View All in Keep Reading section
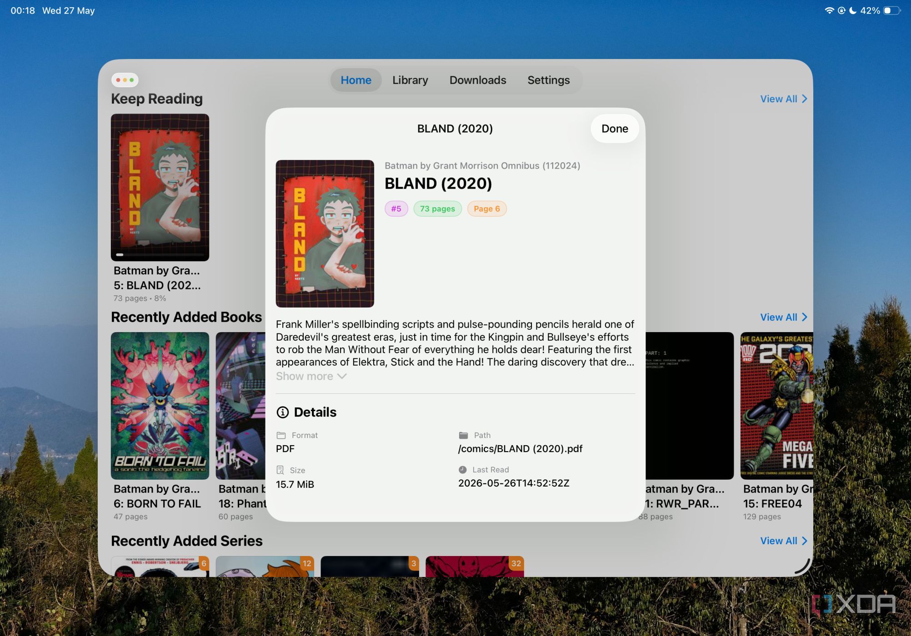Viewport: 911px width, 636px height. click(784, 99)
